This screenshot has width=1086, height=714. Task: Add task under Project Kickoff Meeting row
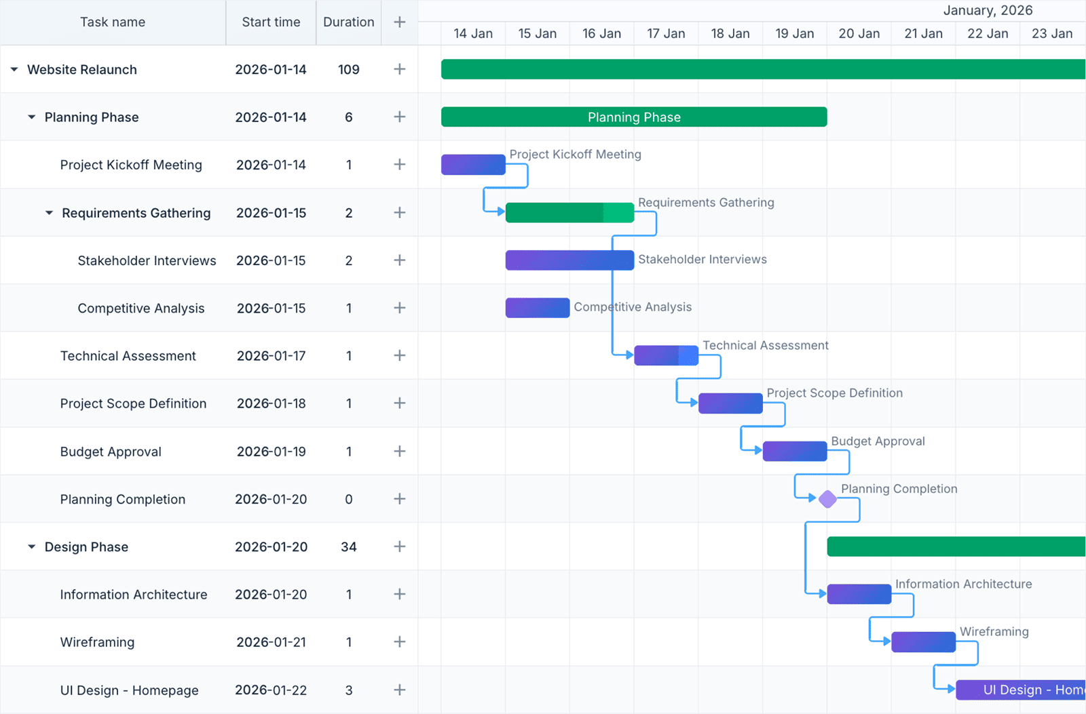(x=400, y=165)
